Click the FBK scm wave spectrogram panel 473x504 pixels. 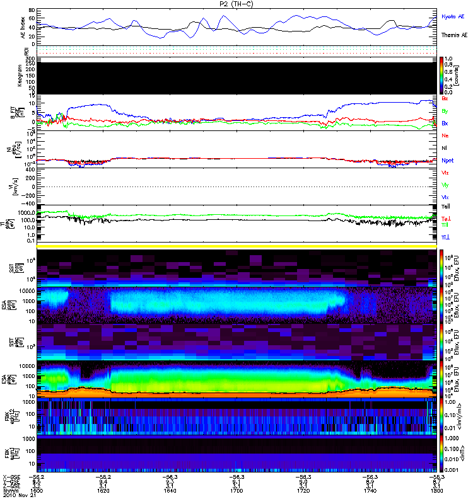(237, 454)
